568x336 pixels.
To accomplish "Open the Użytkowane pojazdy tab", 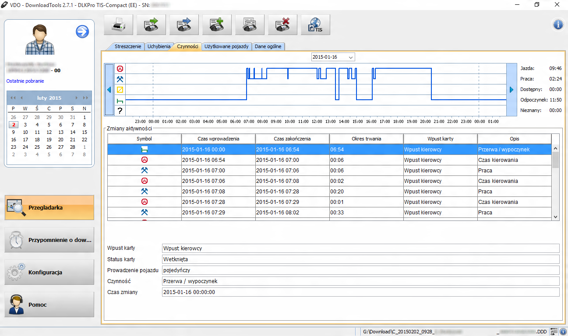I will (x=226, y=46).
